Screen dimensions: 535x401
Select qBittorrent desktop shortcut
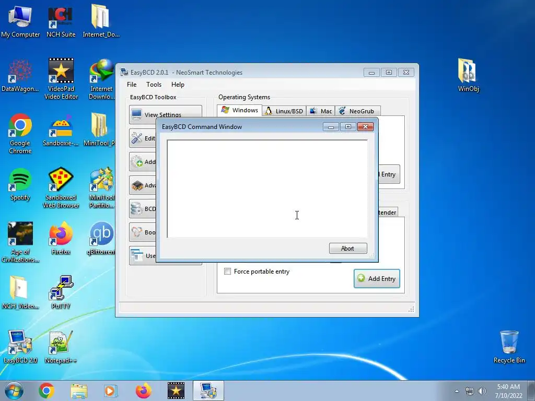[101, 239]
